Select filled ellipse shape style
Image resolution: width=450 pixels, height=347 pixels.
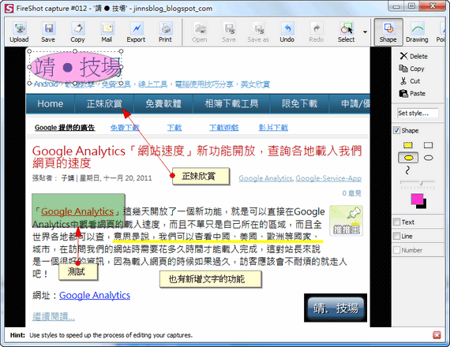click(408, 158)
